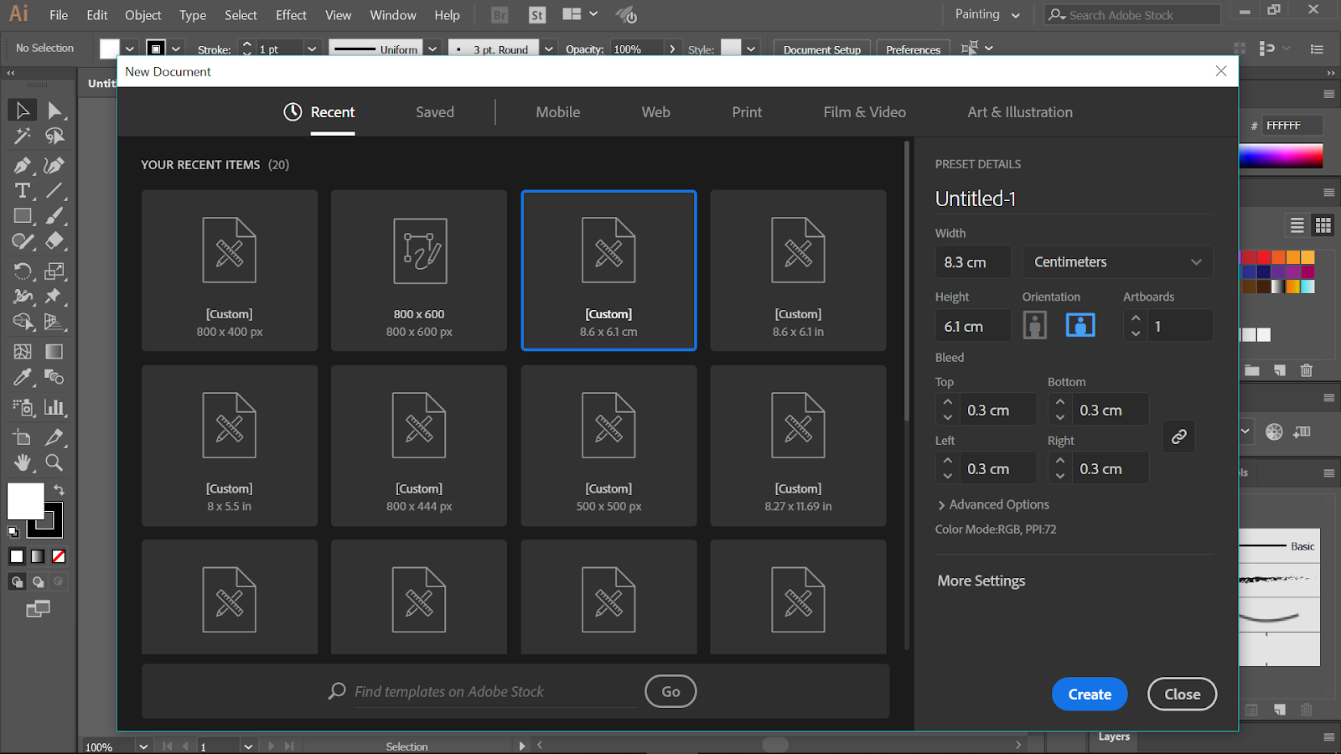Select the Hand tool
Image resolution: width=1341 pixels, height=754 pixels.
coord(23,462)
